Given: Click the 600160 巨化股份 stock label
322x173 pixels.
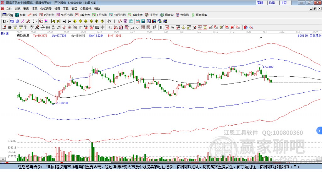Looking at the screenshot, I should (x=309, y=35).
